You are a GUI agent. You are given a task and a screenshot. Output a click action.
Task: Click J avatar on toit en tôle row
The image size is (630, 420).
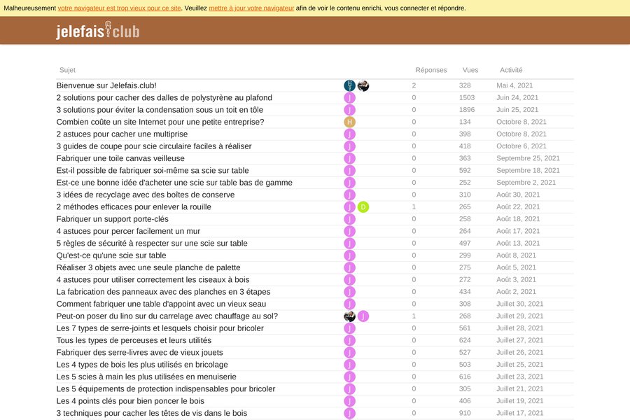[349, 110]
